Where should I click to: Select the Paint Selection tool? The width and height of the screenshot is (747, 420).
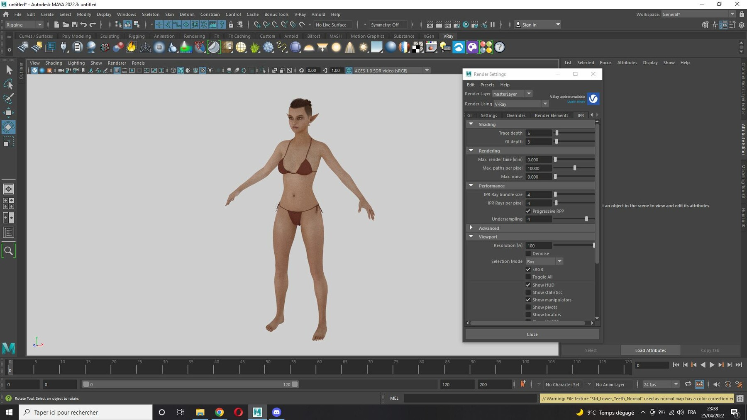8,98
